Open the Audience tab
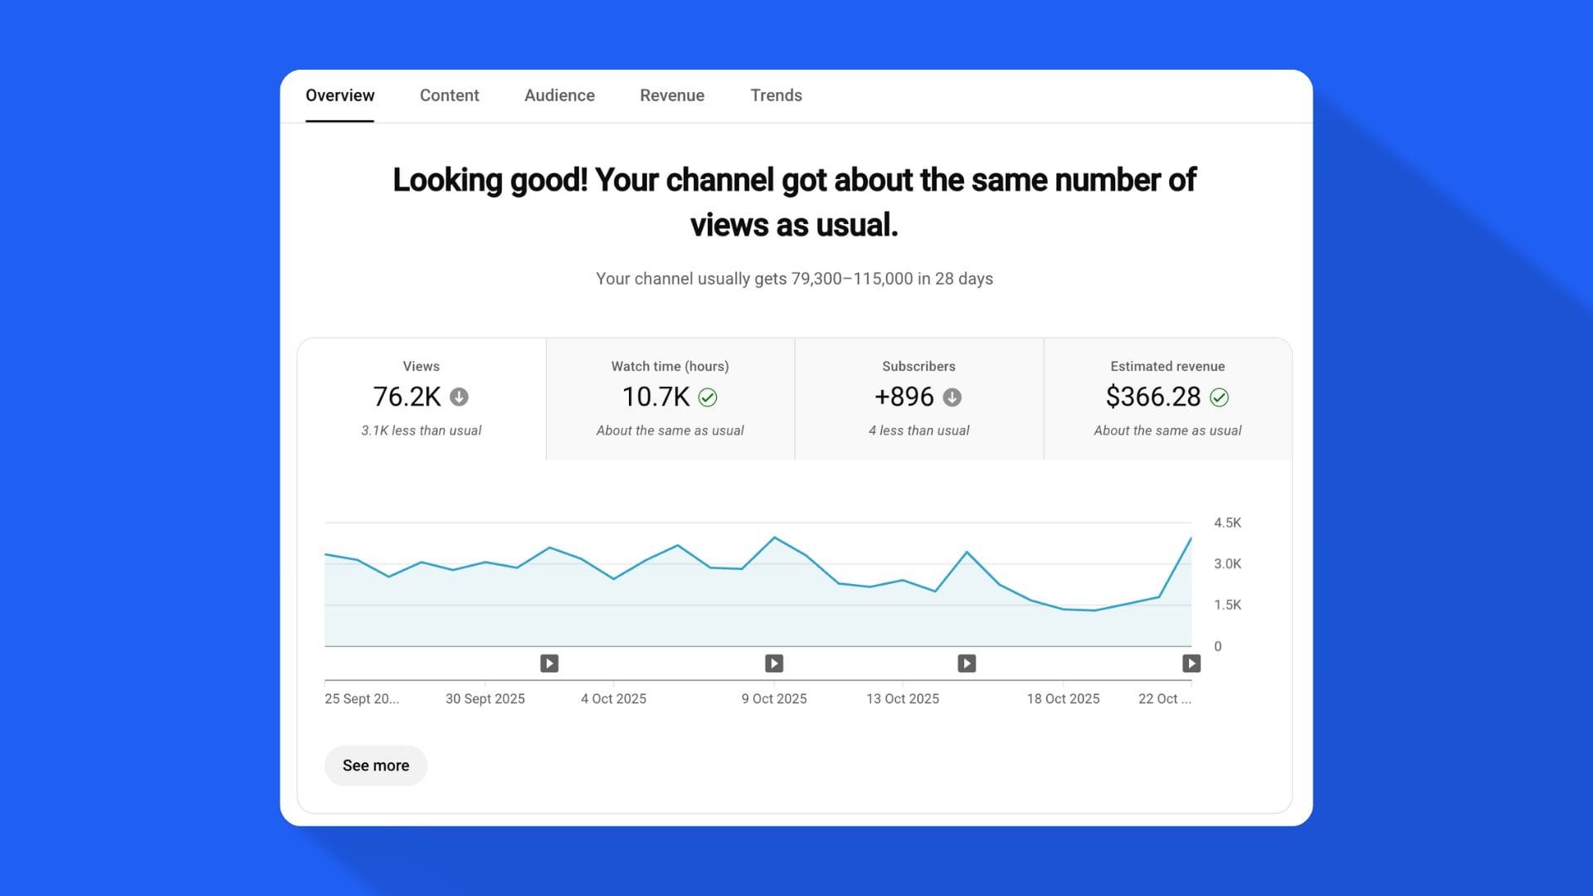 [559, 95]
